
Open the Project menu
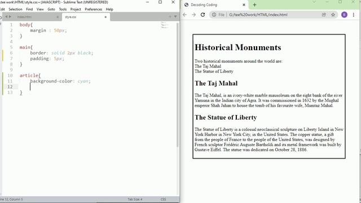click(x=76, y=9)
